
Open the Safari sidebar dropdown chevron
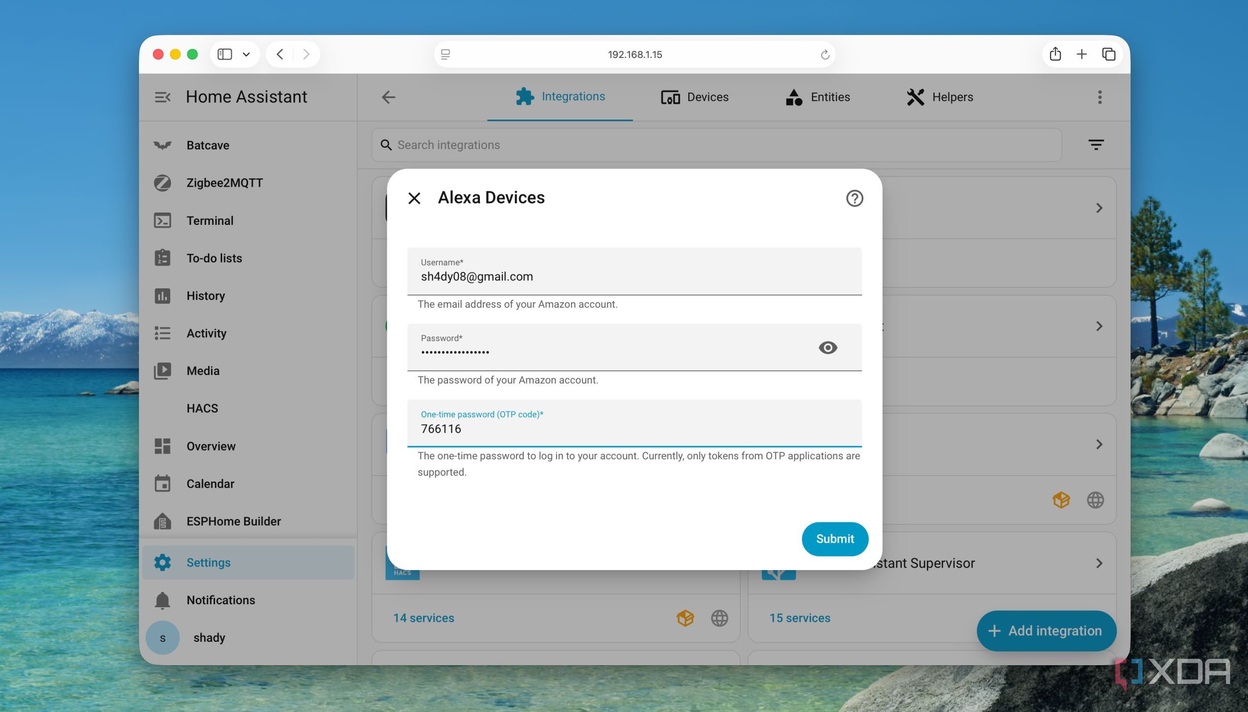[247, 54]
